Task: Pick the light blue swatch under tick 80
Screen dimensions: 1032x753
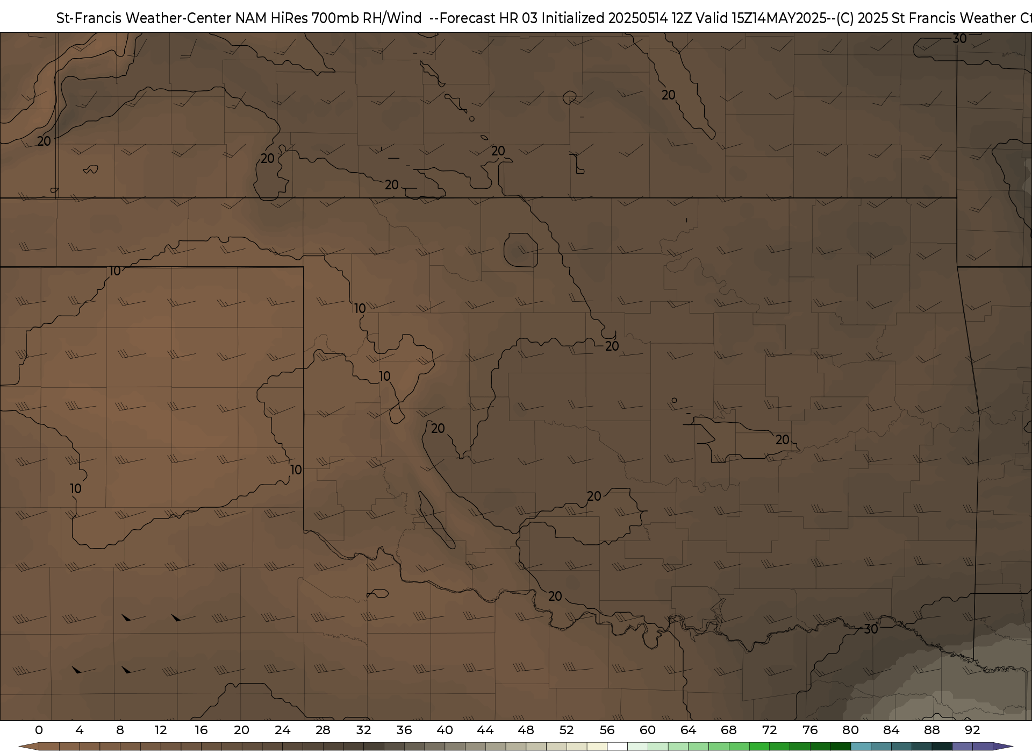Action: (x=861, y=747)
